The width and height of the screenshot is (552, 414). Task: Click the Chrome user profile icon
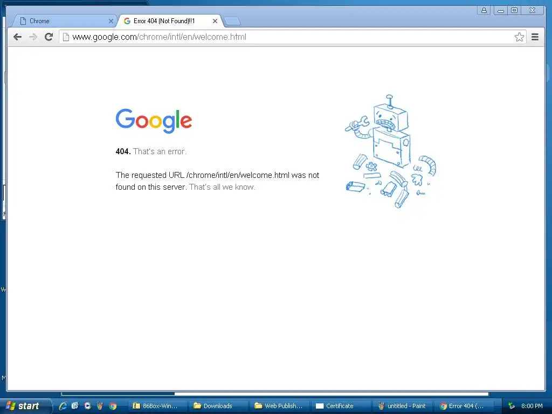tap(484, 10)
